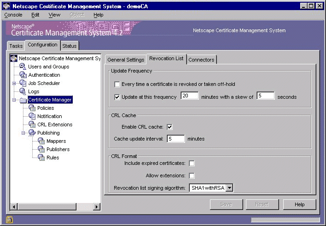The height and width of the screenshot is (226, 326).
Task: Click the padlock icon in status bar
Action: point(10,220)
